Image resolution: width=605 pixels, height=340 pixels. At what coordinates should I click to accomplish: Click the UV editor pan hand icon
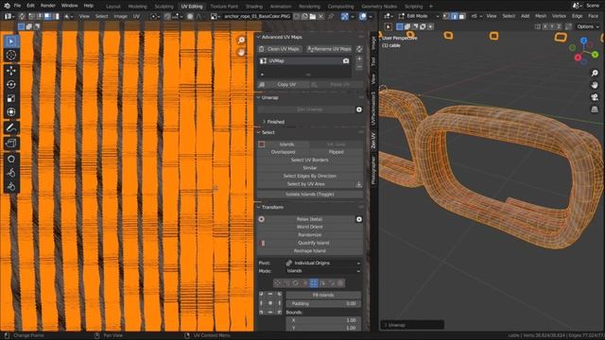(241, 53)
